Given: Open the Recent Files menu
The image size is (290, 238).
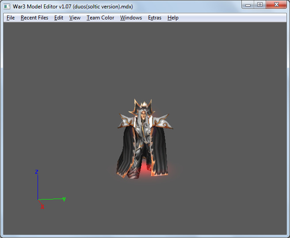Looking at the screenshot, I should (x=34, y=18).
